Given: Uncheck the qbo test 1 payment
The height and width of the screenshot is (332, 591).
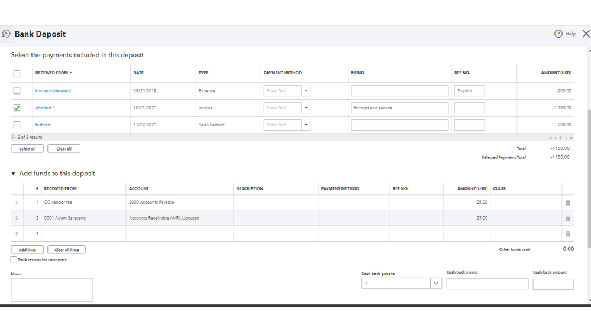Looking at the screenshot, I should [17, 108].
